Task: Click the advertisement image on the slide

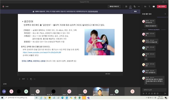Action: pos(99,42)
